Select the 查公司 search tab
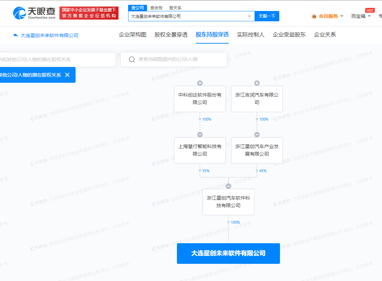The height and width of the screenshot is (281, 382). coord(137,8)
